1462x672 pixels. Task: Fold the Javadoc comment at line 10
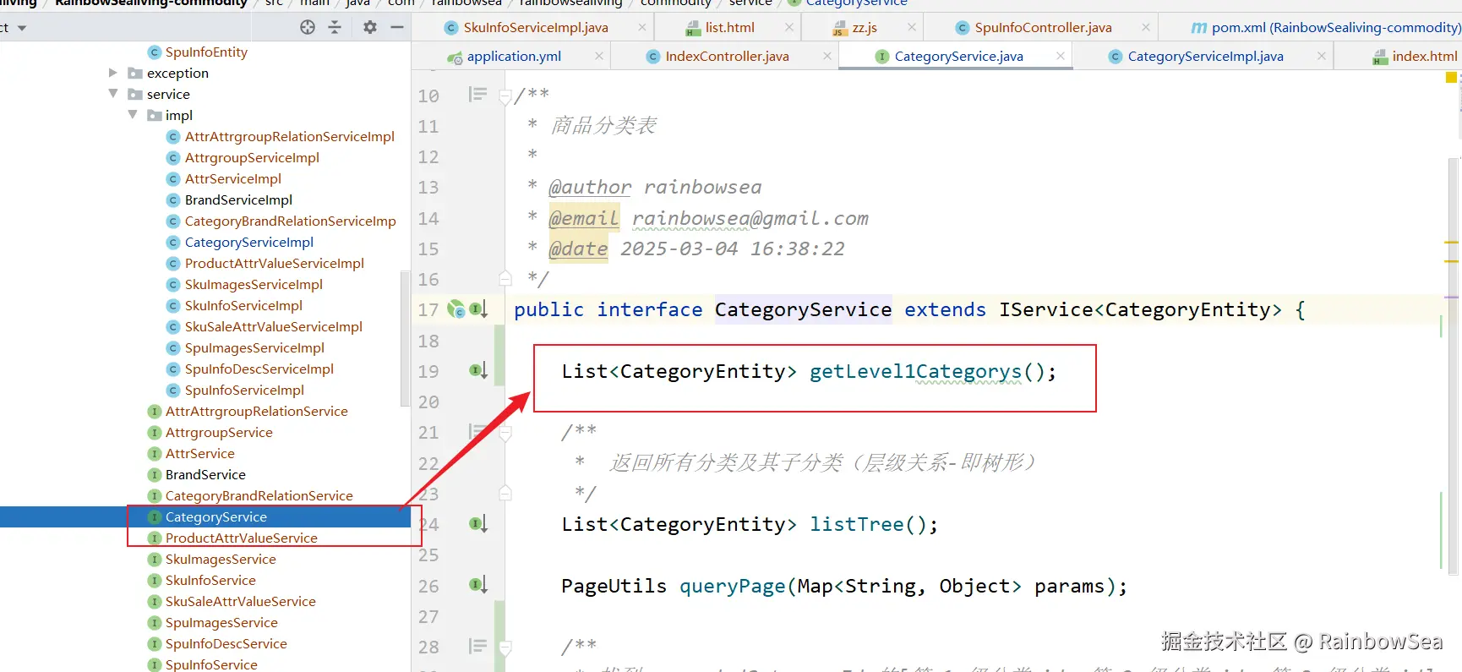(x=505, y=96)
